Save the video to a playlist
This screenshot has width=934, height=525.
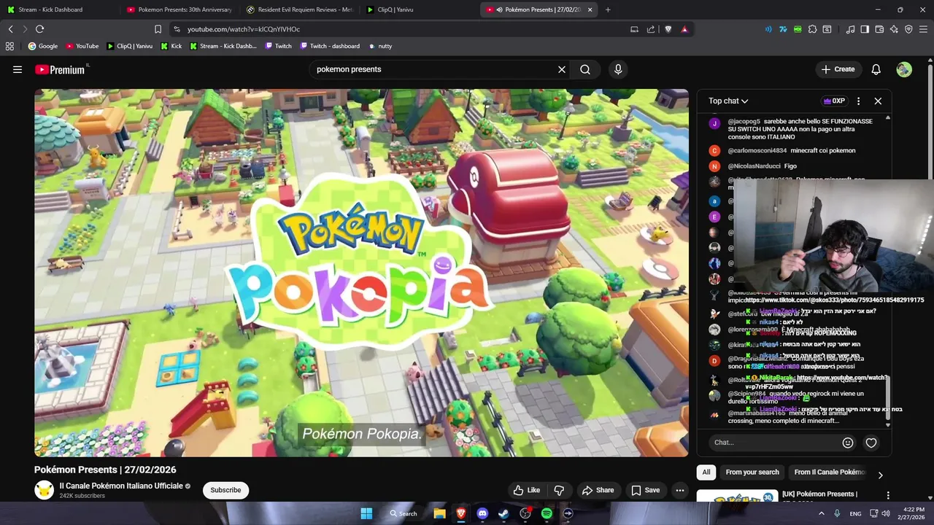point(645,490)
